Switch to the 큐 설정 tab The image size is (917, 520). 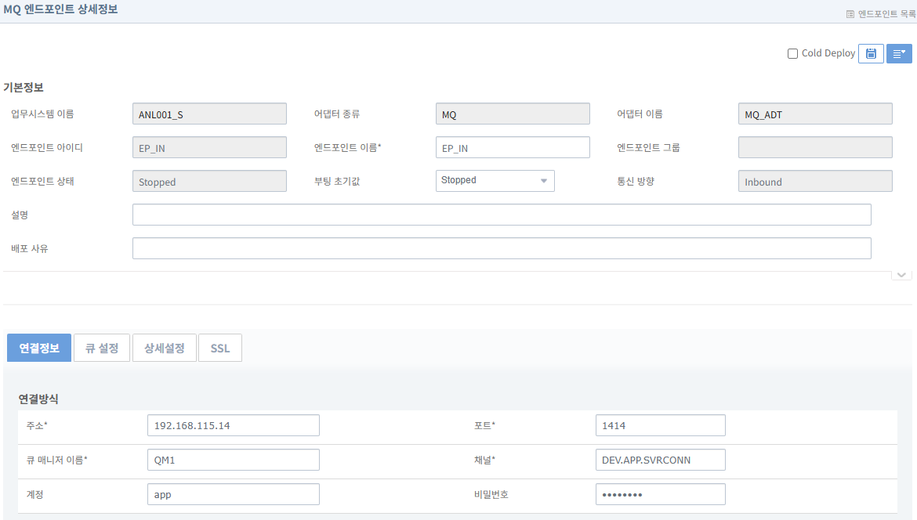101,348
